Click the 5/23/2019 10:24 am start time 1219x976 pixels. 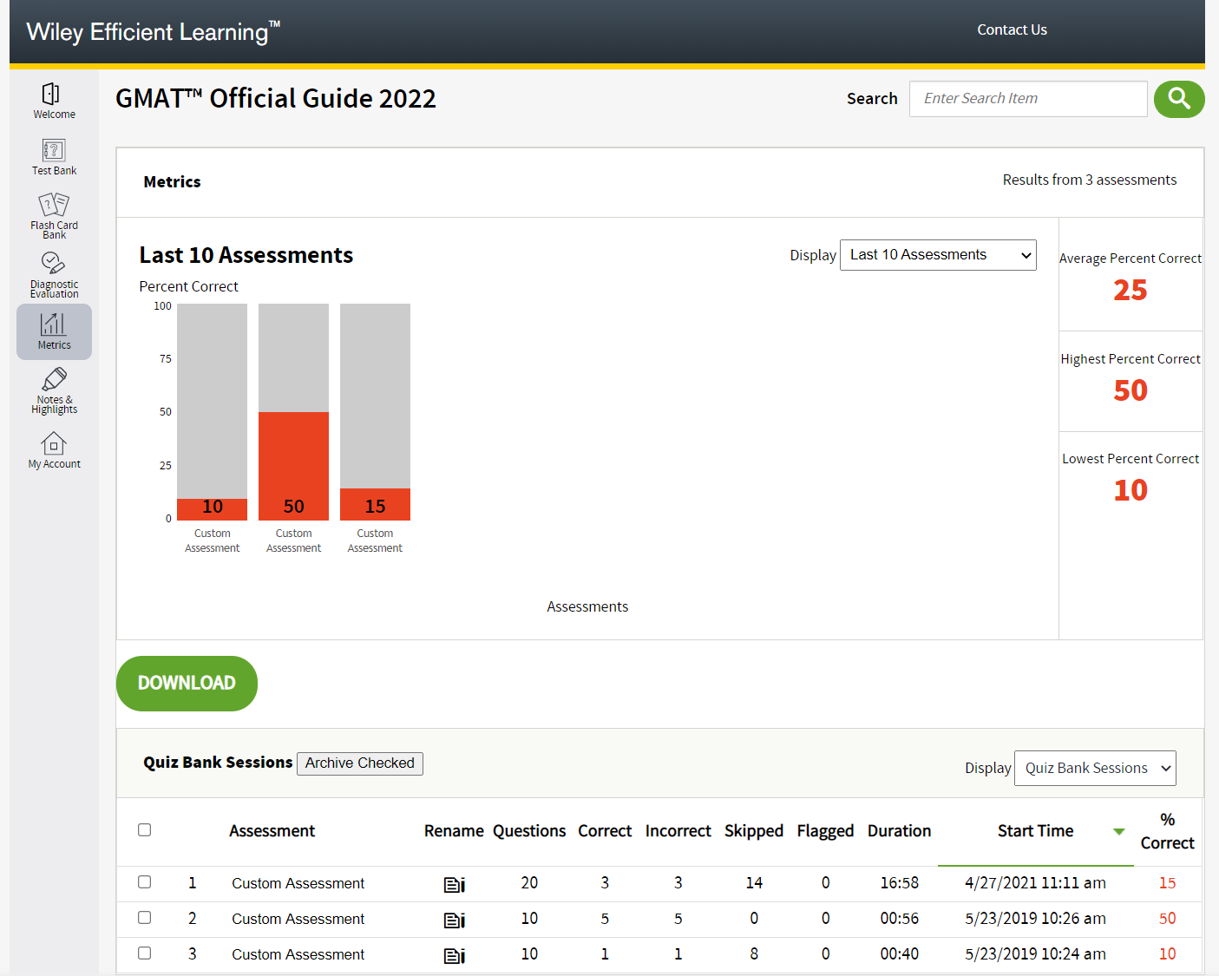click(x=1035, y=954)
